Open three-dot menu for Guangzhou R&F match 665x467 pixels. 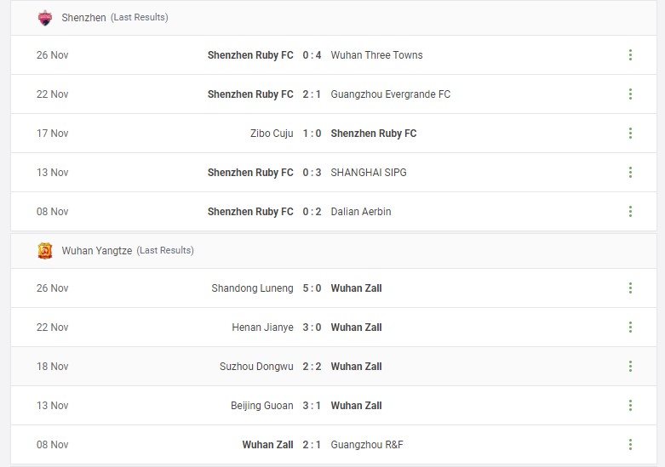point(630,445)
